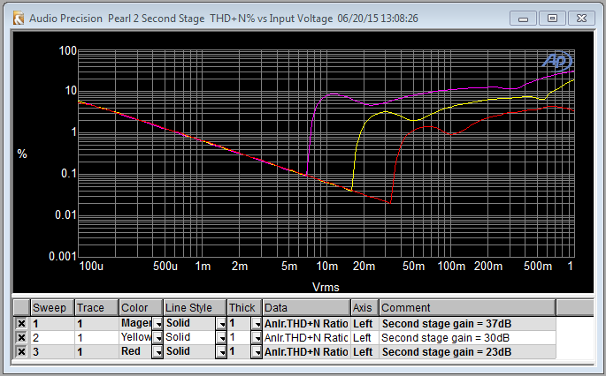
Task: Click Anlr.THD+N Ratio data cell in sweep 3
Action: (x=306, y=351)
